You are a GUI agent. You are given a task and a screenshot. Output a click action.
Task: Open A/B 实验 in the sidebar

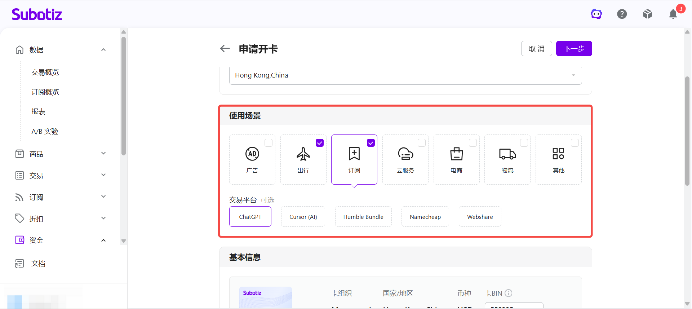pyautogui.click(x=45, y=131)
